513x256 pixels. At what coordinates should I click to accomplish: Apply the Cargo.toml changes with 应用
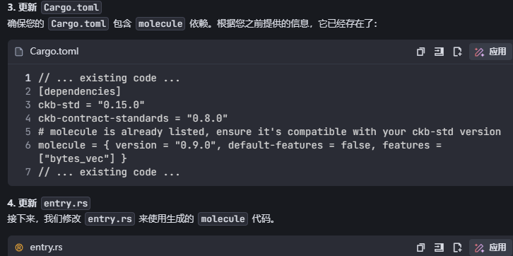490,52
